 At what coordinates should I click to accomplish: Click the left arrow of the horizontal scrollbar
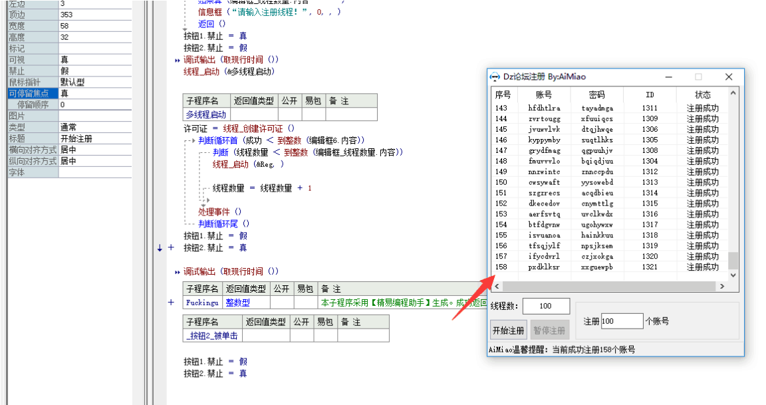coord(495,286)
